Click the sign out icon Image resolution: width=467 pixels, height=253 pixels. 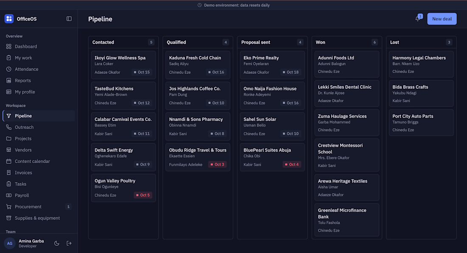[69, 243]
